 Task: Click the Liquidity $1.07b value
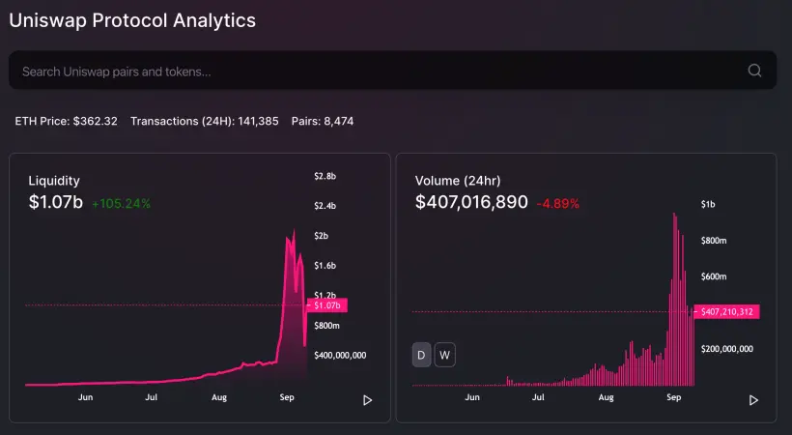click(x=56, y=202)
